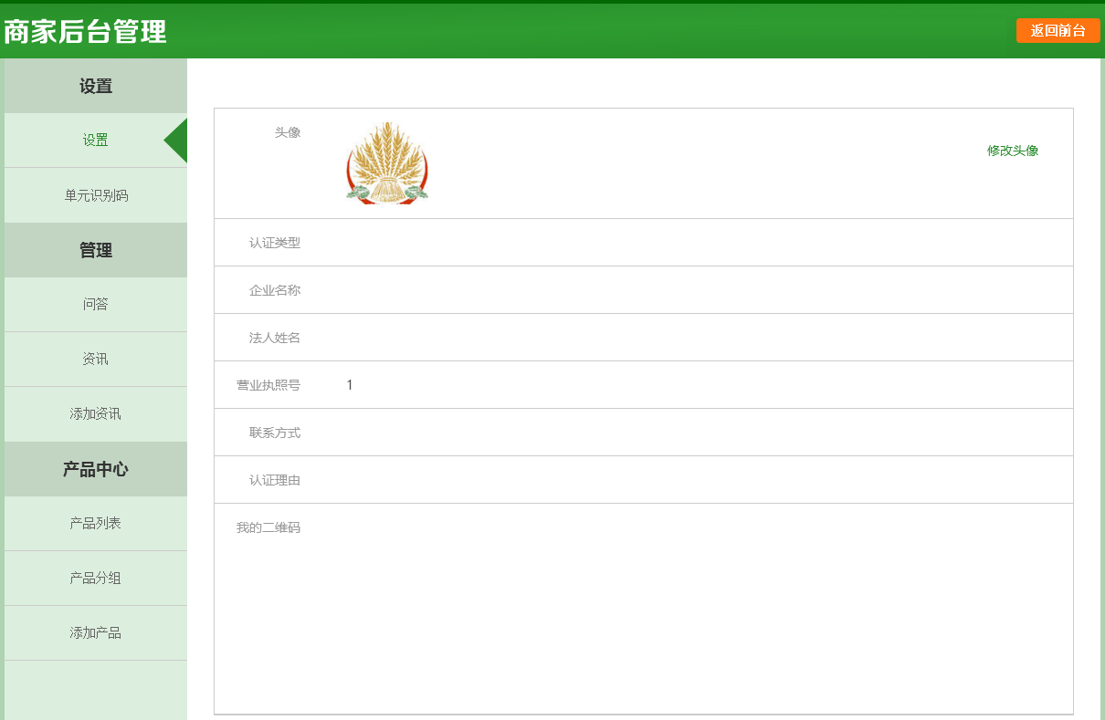Select 产品分组 in the sidebar

[95, 579]
